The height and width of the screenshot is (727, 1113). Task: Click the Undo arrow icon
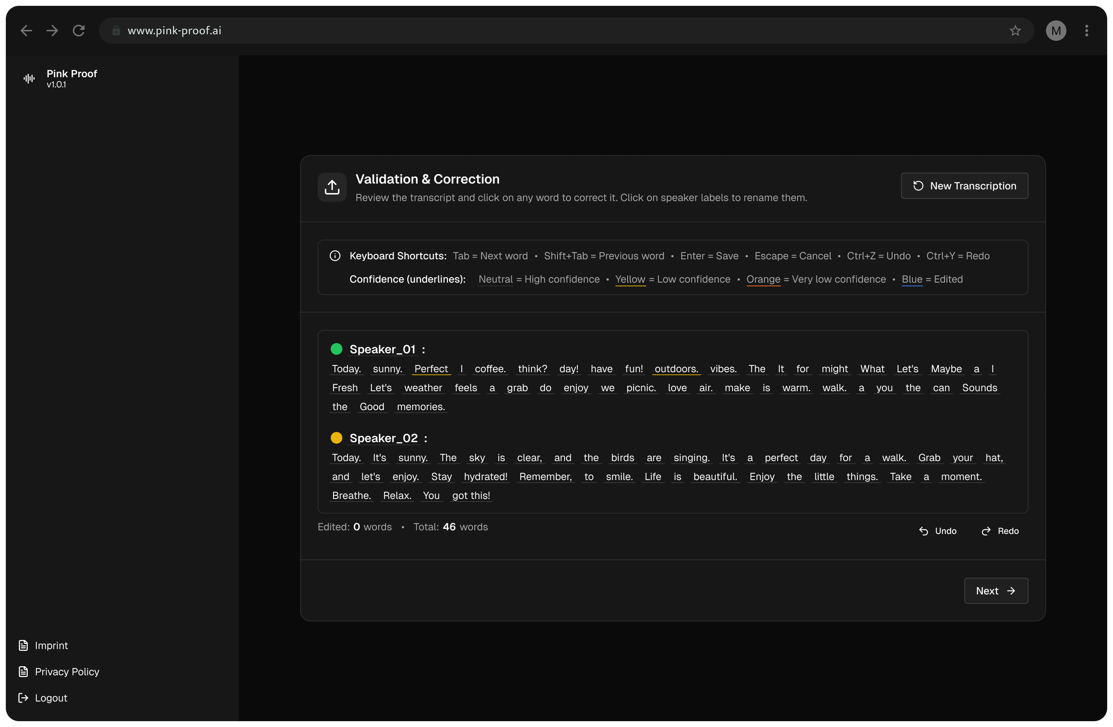pos(924,531)
